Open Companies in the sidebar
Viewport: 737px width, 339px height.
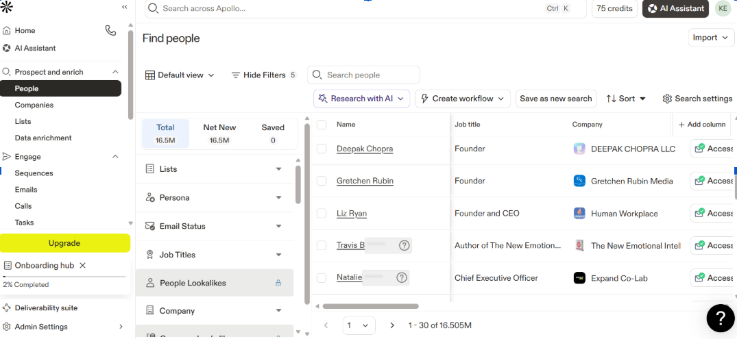coord(34,105)
